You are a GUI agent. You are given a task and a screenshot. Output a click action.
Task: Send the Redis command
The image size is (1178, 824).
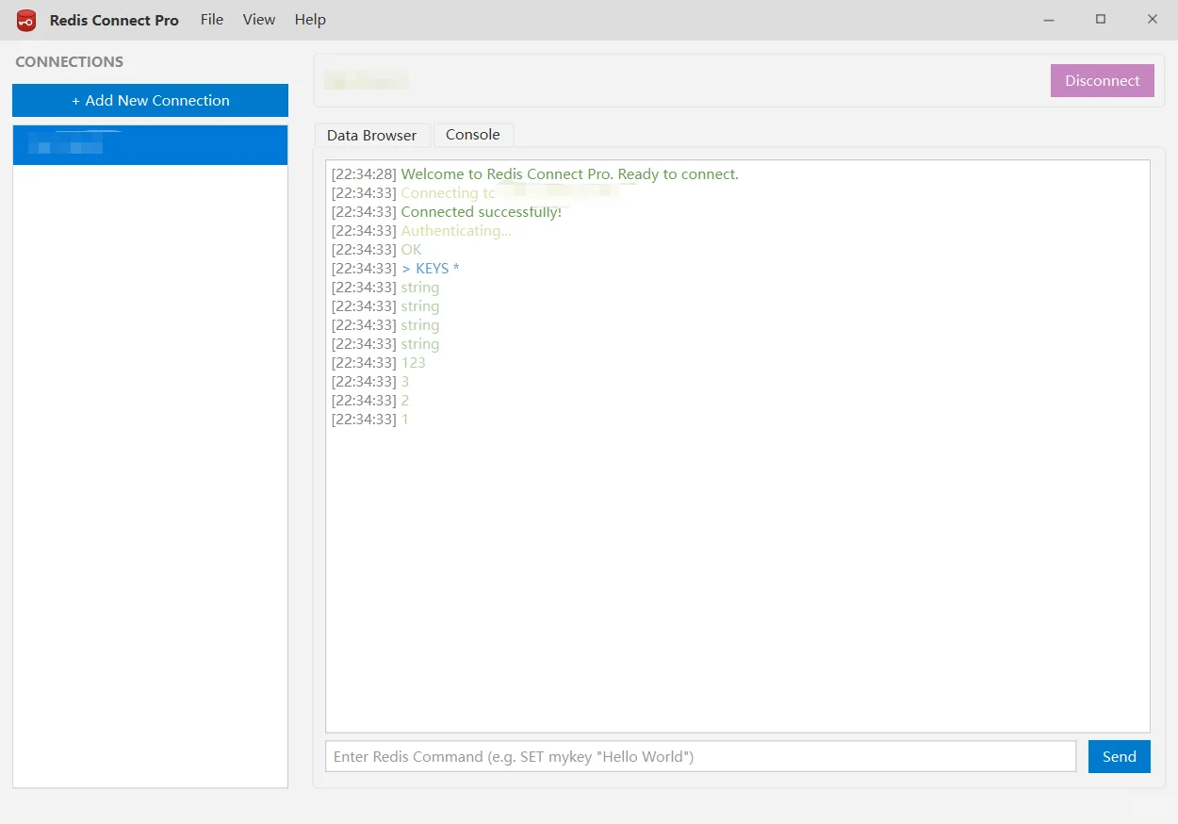coord(1119,756)
